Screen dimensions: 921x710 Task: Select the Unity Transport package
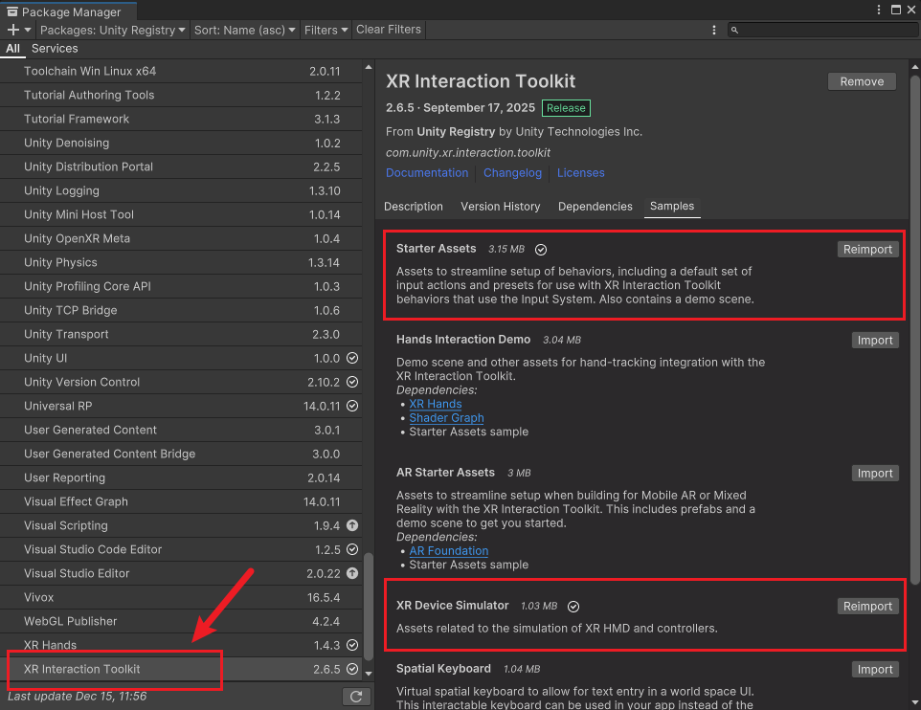point(181,334)
